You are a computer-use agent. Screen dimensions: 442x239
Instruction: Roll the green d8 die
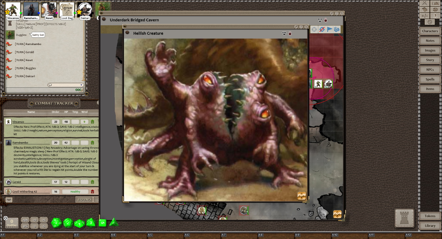click(x=91, y=223)
